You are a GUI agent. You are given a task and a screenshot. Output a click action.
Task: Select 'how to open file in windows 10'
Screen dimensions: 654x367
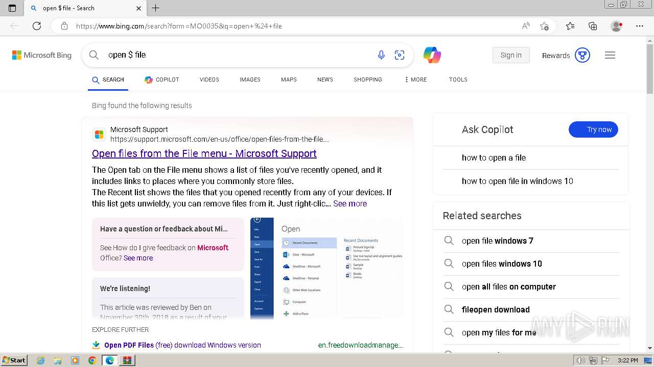click(x=518, y=181)
